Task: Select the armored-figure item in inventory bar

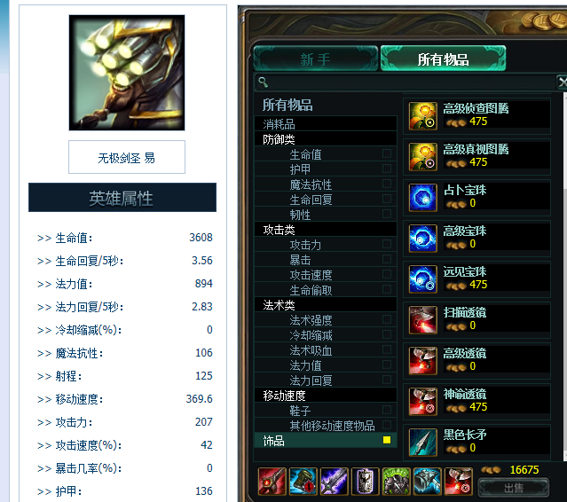Action: tap(397, 481)
